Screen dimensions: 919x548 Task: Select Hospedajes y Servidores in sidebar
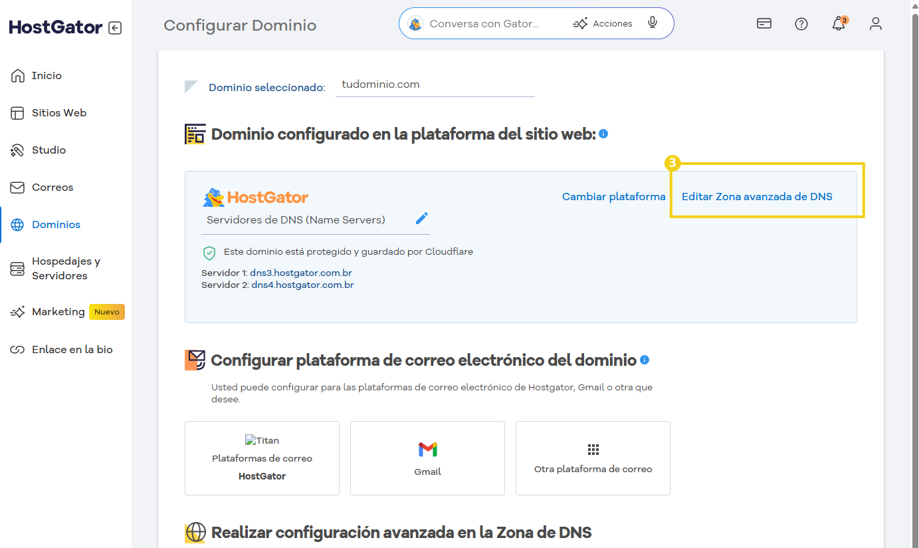click(65, 269)
